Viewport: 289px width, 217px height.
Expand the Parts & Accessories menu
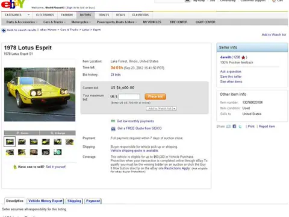[x=22, y=22]
